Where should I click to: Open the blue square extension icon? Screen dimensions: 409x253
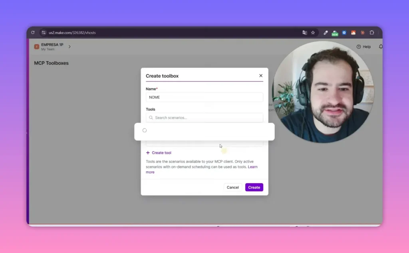point(344,33)
